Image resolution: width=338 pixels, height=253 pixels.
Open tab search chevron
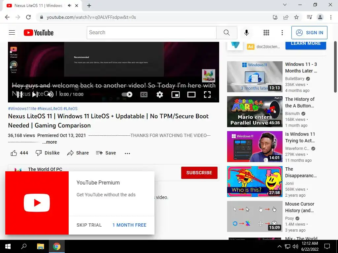[285, 5]
